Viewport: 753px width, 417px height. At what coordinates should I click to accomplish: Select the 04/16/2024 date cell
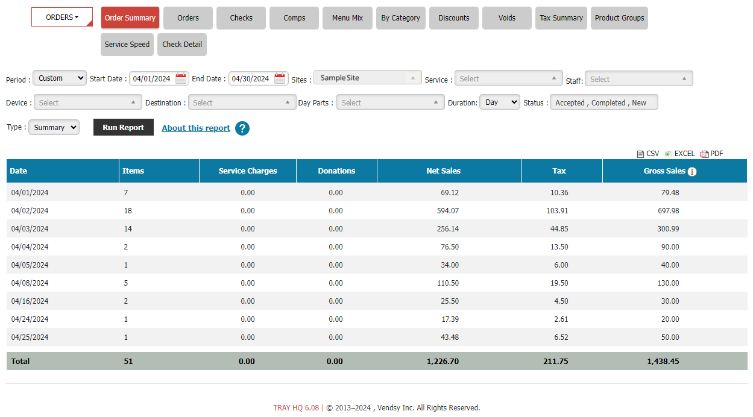coord(30,301)
